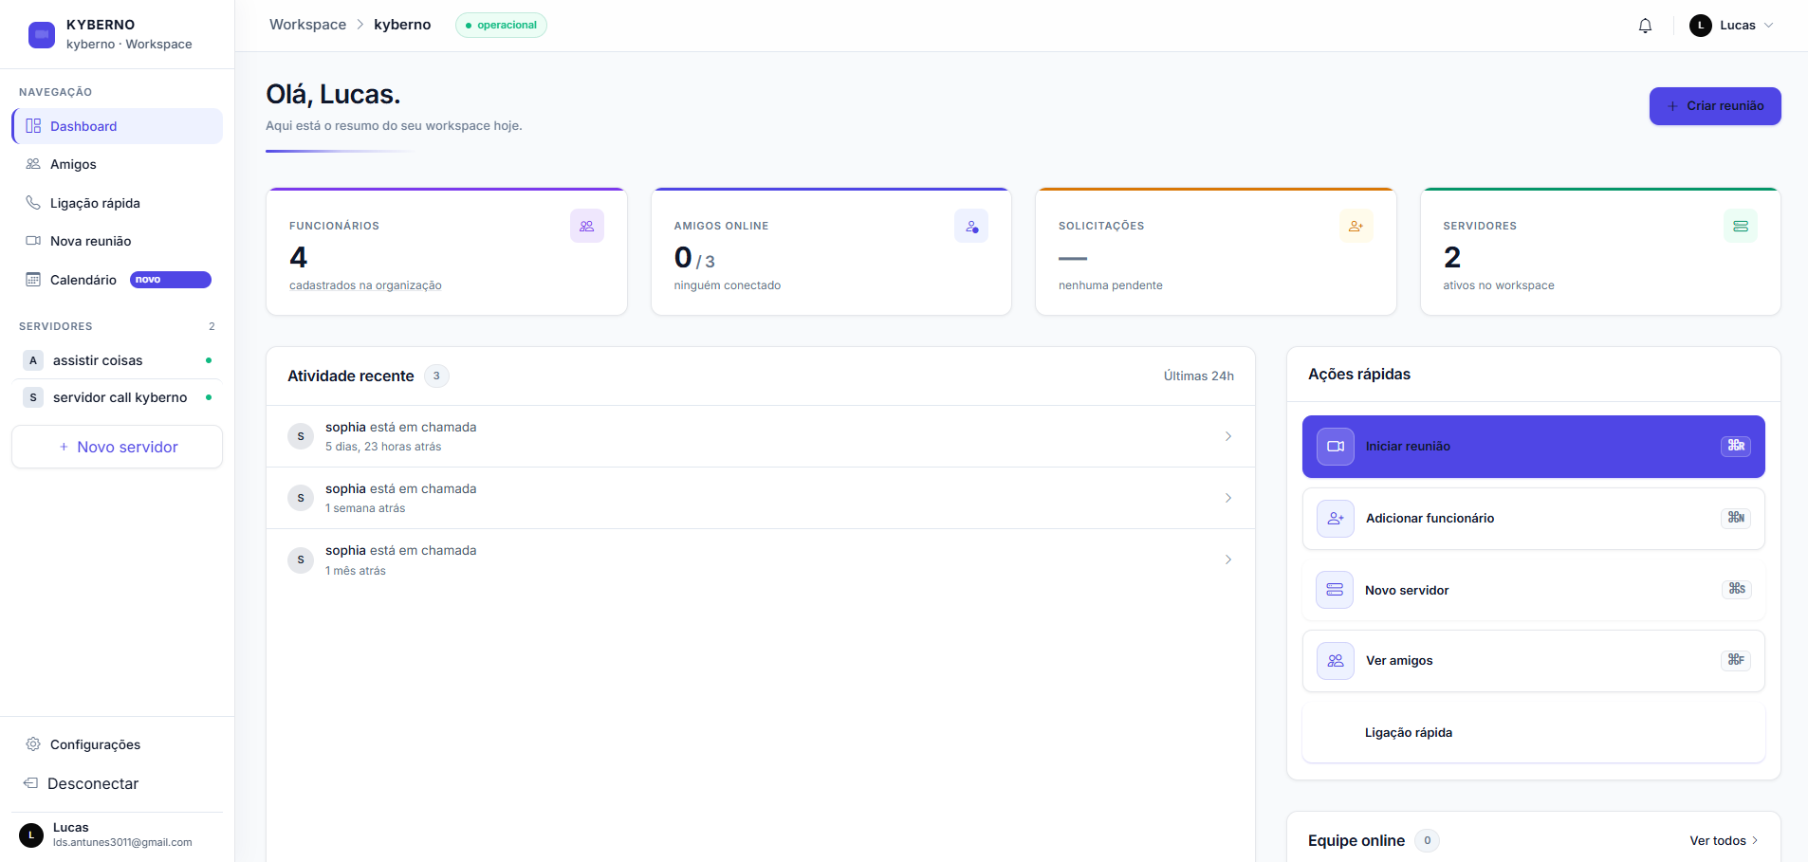Open Ligação rápida in the sidebar

tap(118, 203)
